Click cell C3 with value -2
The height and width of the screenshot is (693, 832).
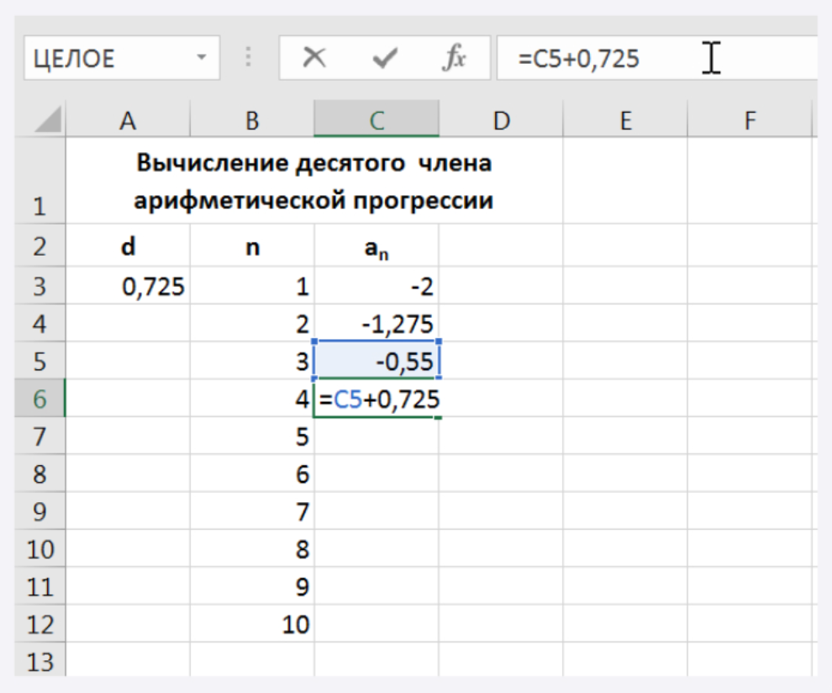[377, 288]
